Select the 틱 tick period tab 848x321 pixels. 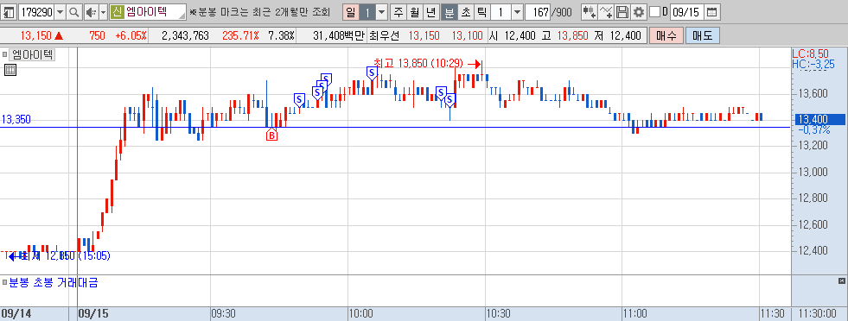(481, 12)
